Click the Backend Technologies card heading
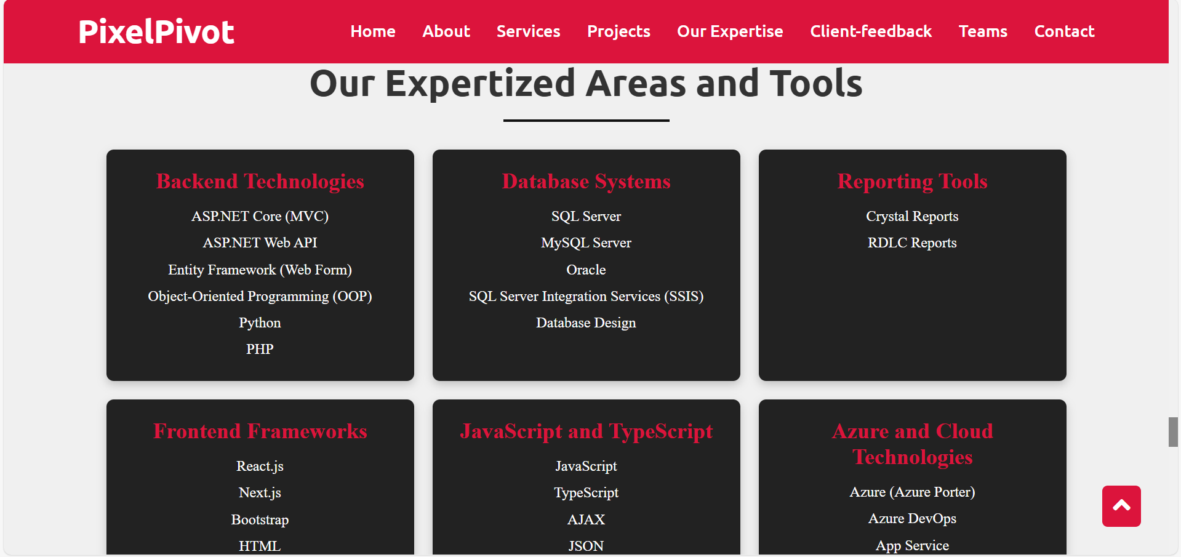 [260, 182]
